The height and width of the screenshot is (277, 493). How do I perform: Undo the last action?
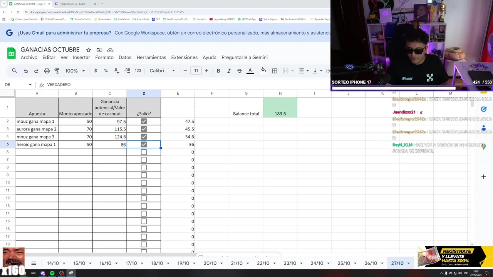[x=26, y=71]
